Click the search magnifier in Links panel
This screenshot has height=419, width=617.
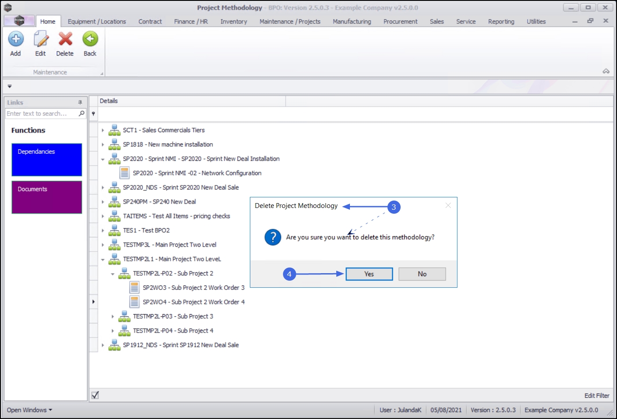(82, 113)
